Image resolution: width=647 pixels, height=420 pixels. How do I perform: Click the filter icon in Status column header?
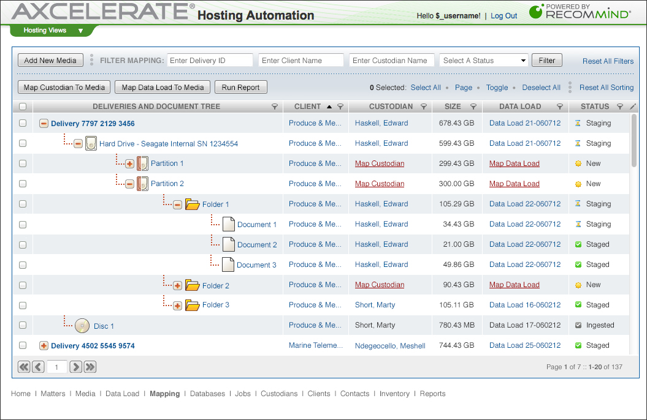[x=620, y=107]
